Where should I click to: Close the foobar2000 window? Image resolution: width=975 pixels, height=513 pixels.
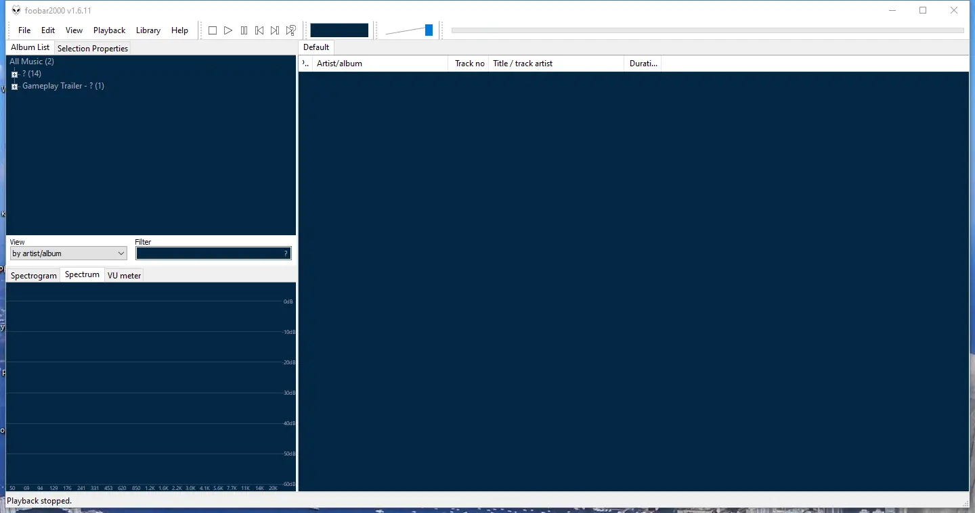click(x=954, y=10)
